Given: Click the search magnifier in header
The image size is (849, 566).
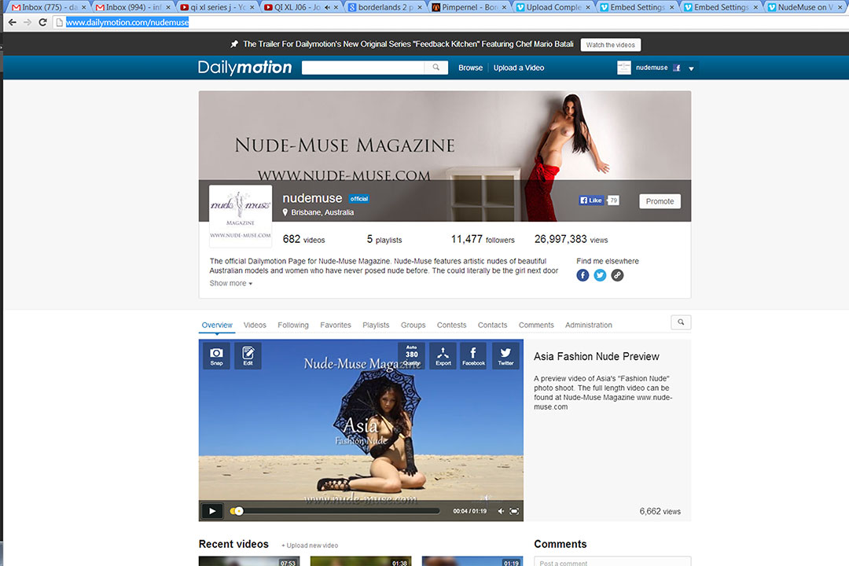Looking at the screenshot, I should (x=436, y=68).
